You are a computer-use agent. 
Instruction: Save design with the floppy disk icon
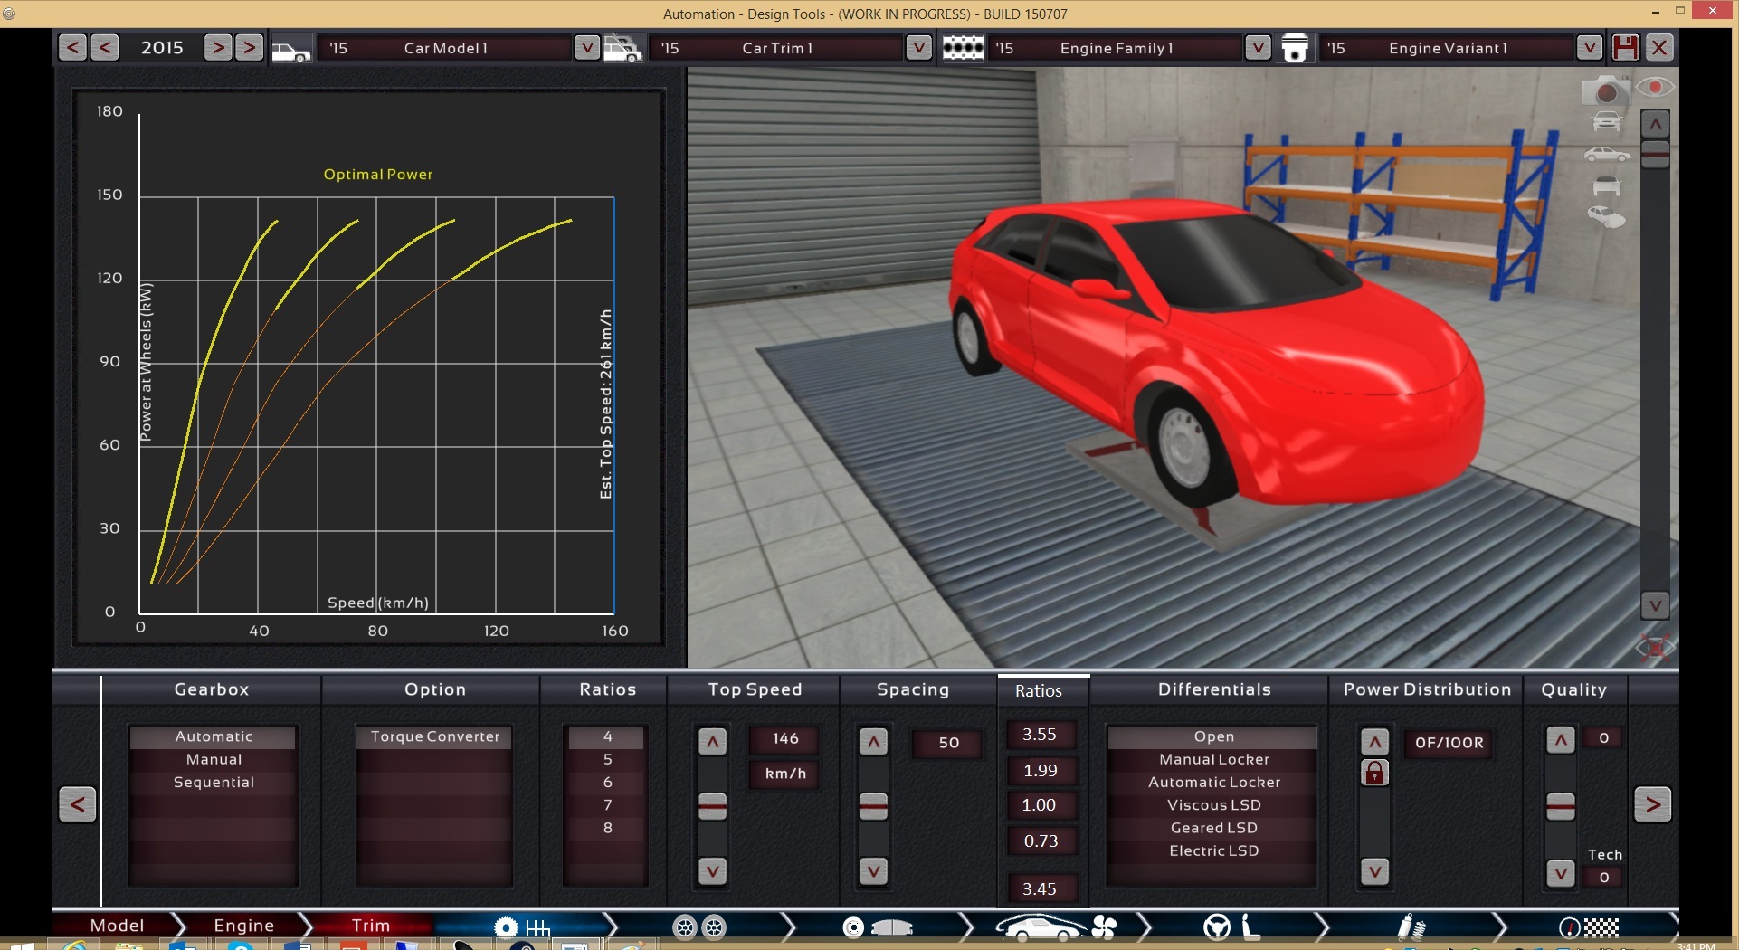coord(1625,48)
